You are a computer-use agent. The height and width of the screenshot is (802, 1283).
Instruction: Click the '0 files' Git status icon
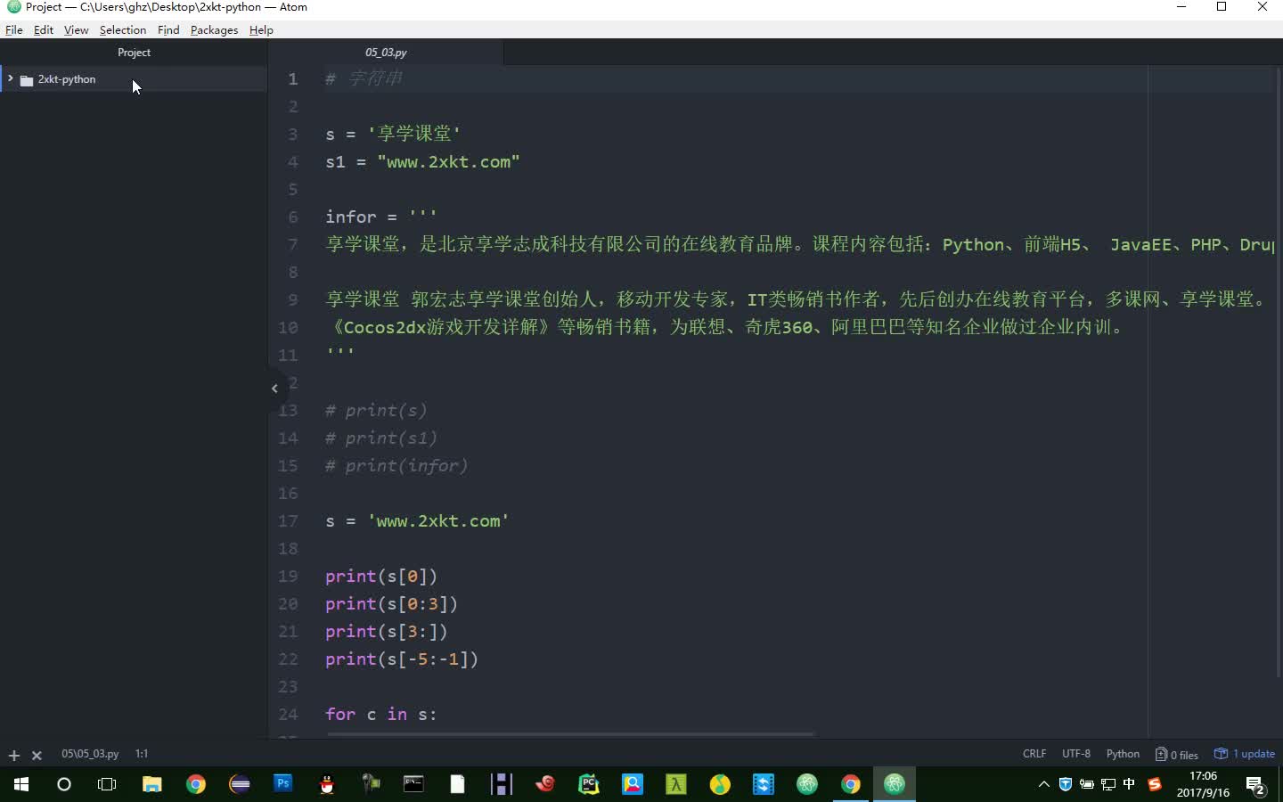tap(1176, 754)
